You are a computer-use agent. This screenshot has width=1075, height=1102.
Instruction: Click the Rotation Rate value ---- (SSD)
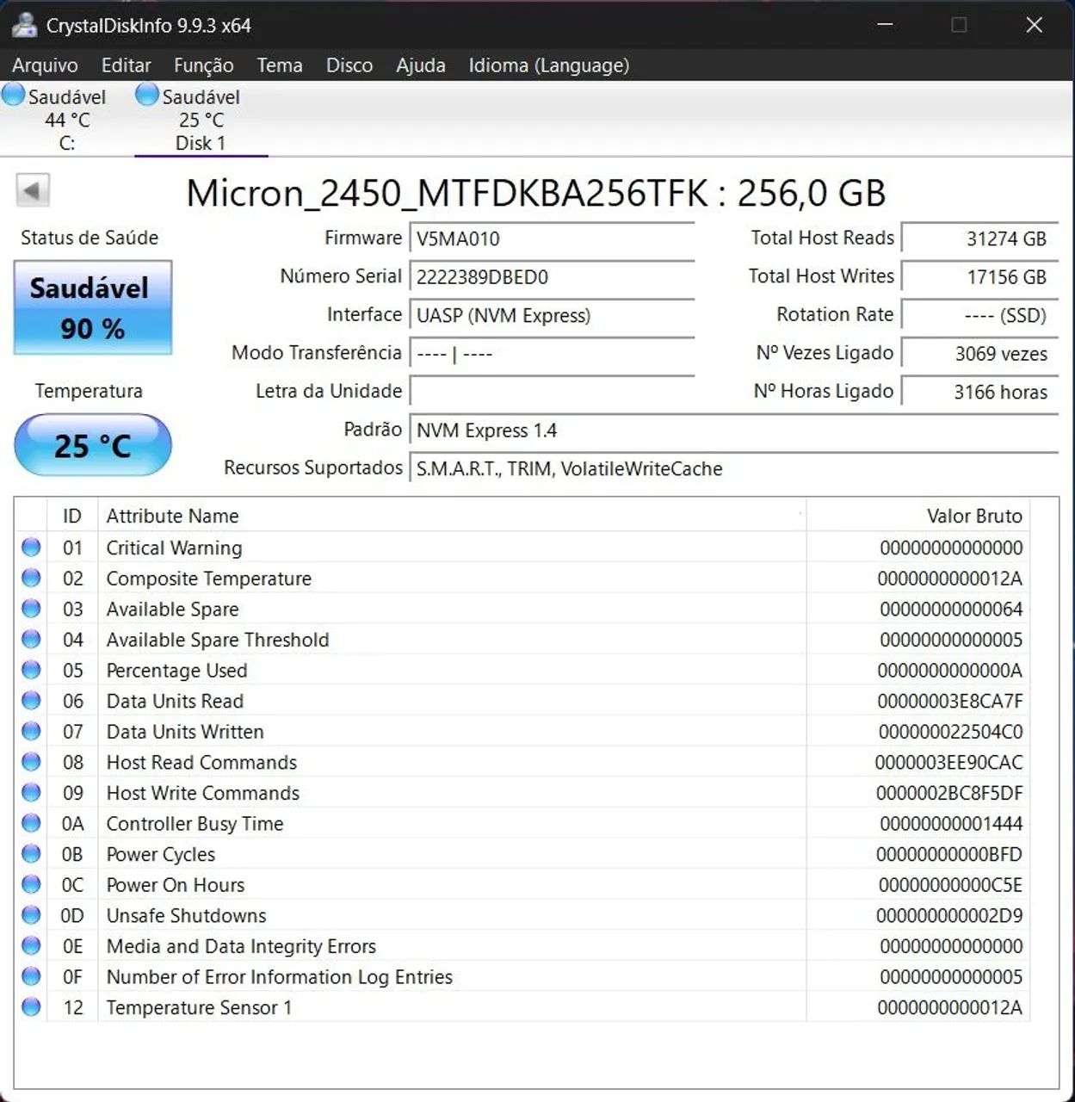tap(980, 315)
